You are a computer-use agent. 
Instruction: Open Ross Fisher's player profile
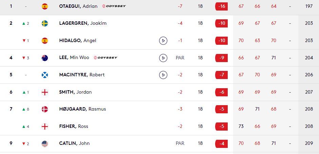(74, 126)
